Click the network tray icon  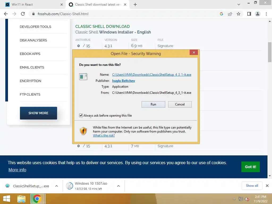(x=241, y=199)
